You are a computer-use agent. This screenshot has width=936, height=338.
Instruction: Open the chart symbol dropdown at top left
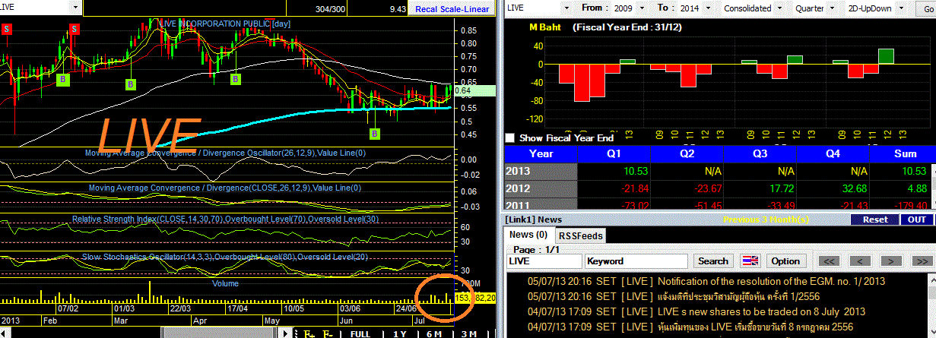coord(74,7)
